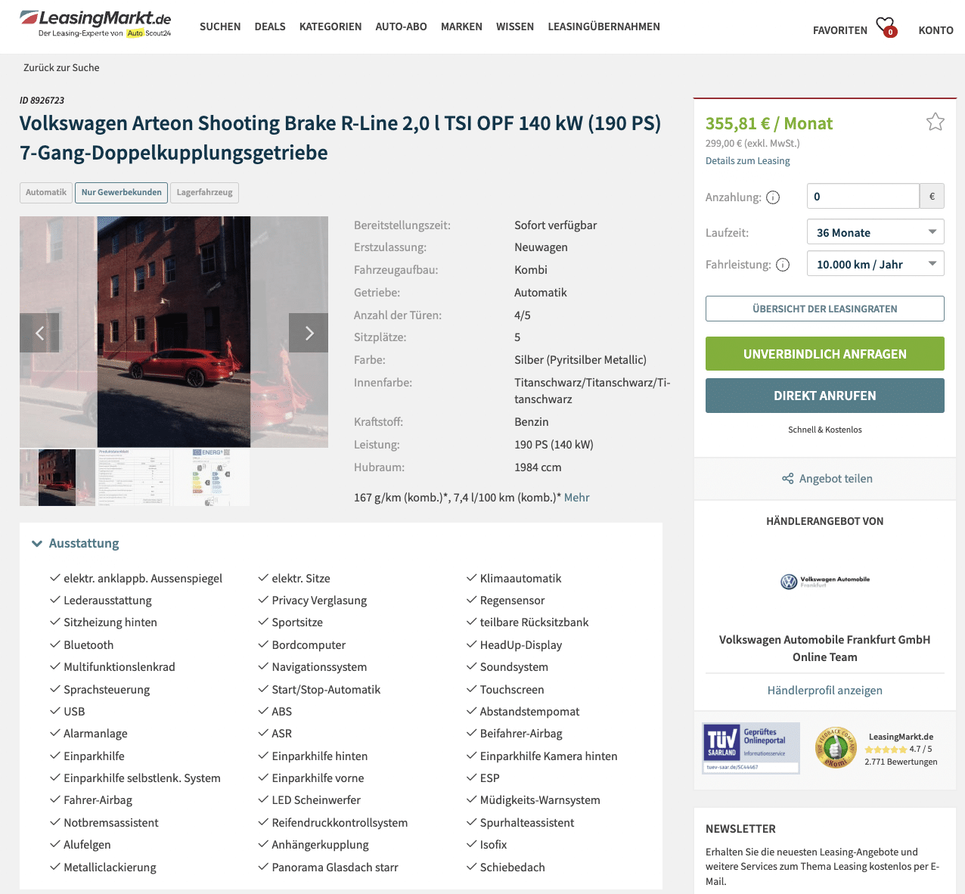965x894 pixels.
Task: Open TÜV Saarland Geprüftes Onlineportal badge
Action: [x=751, y=748]
